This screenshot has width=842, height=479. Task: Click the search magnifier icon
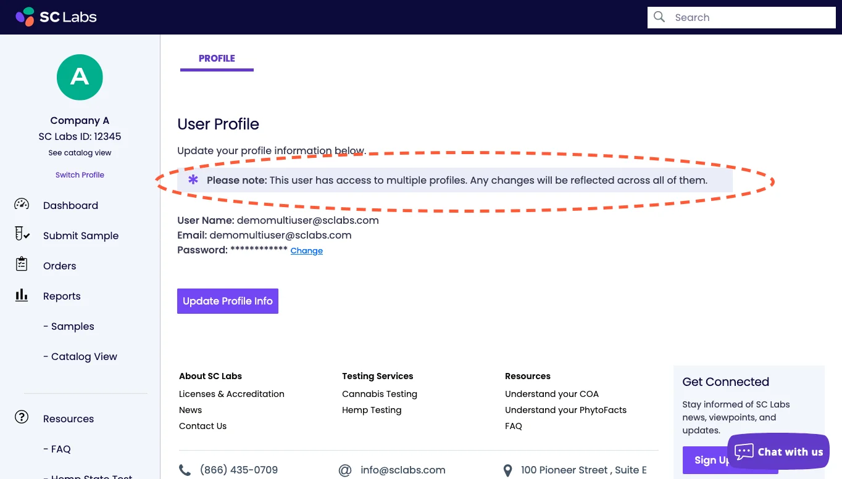(659, 17)
